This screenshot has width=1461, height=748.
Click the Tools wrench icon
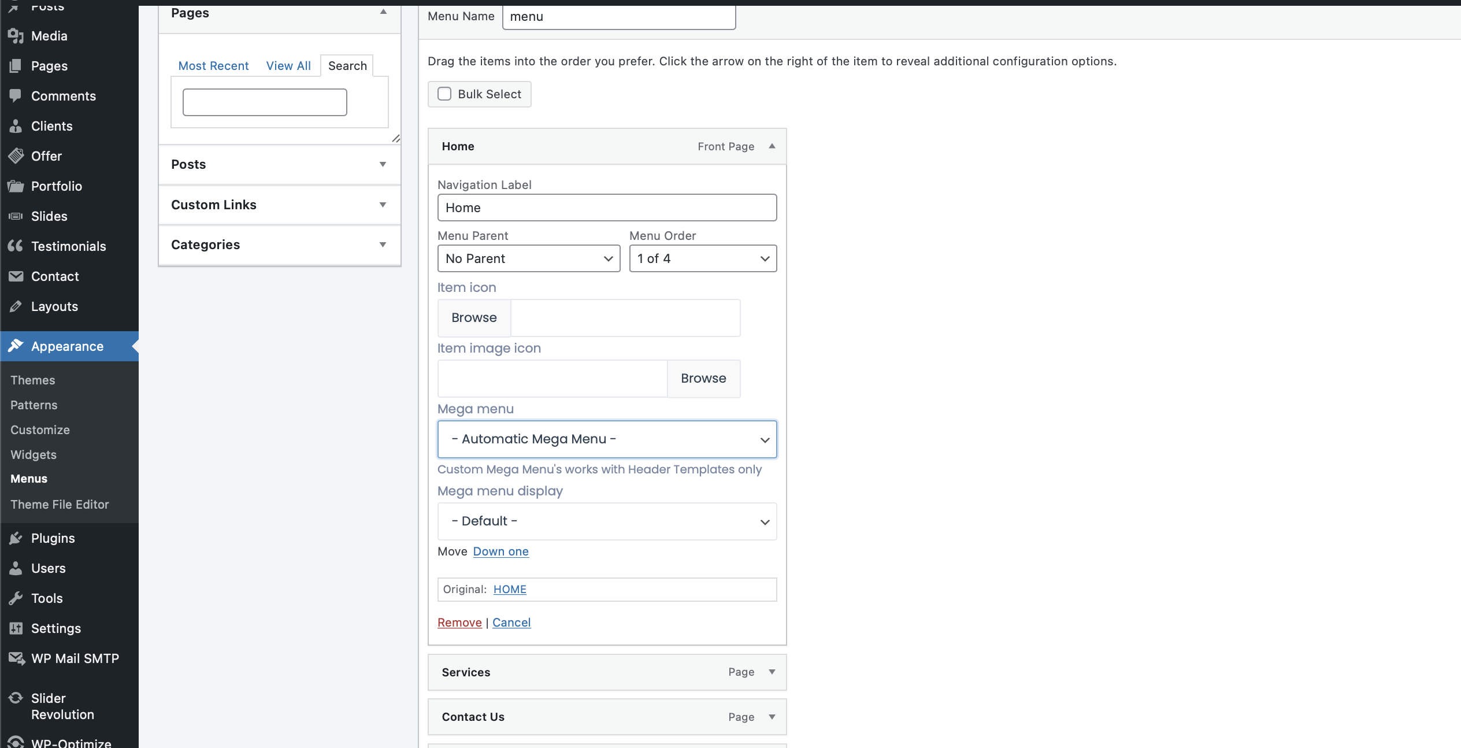click(16, 598)
